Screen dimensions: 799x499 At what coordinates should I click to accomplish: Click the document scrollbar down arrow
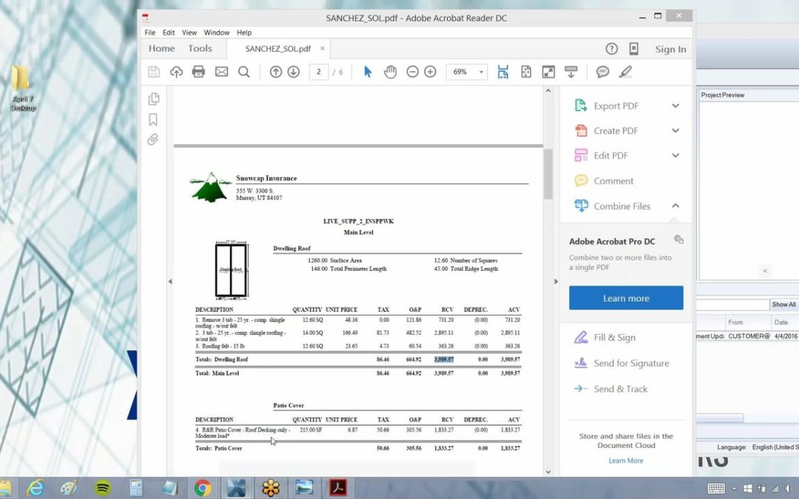[548, 472]
